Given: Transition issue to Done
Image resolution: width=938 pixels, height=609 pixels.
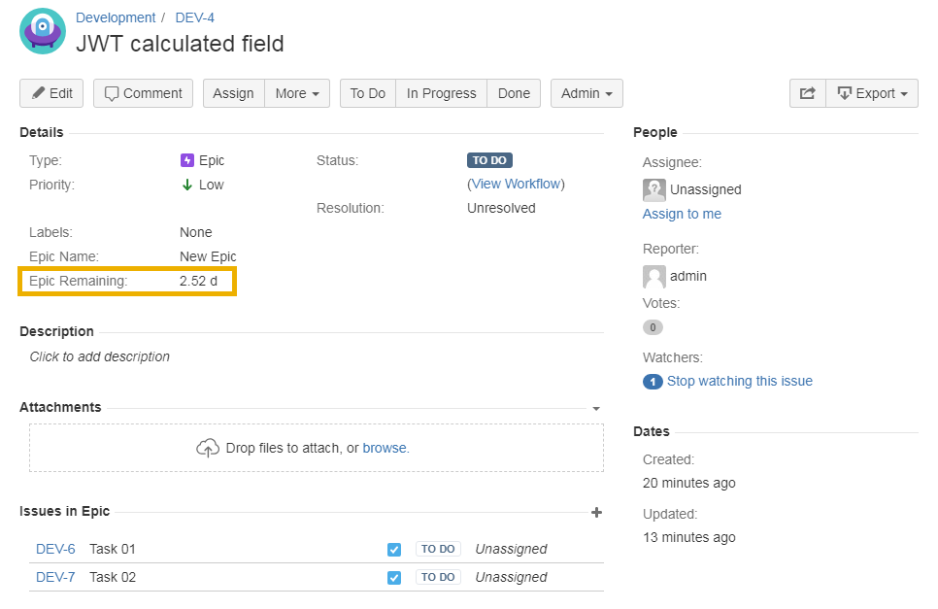Looking at the screenshot, I should pos(514,93).
